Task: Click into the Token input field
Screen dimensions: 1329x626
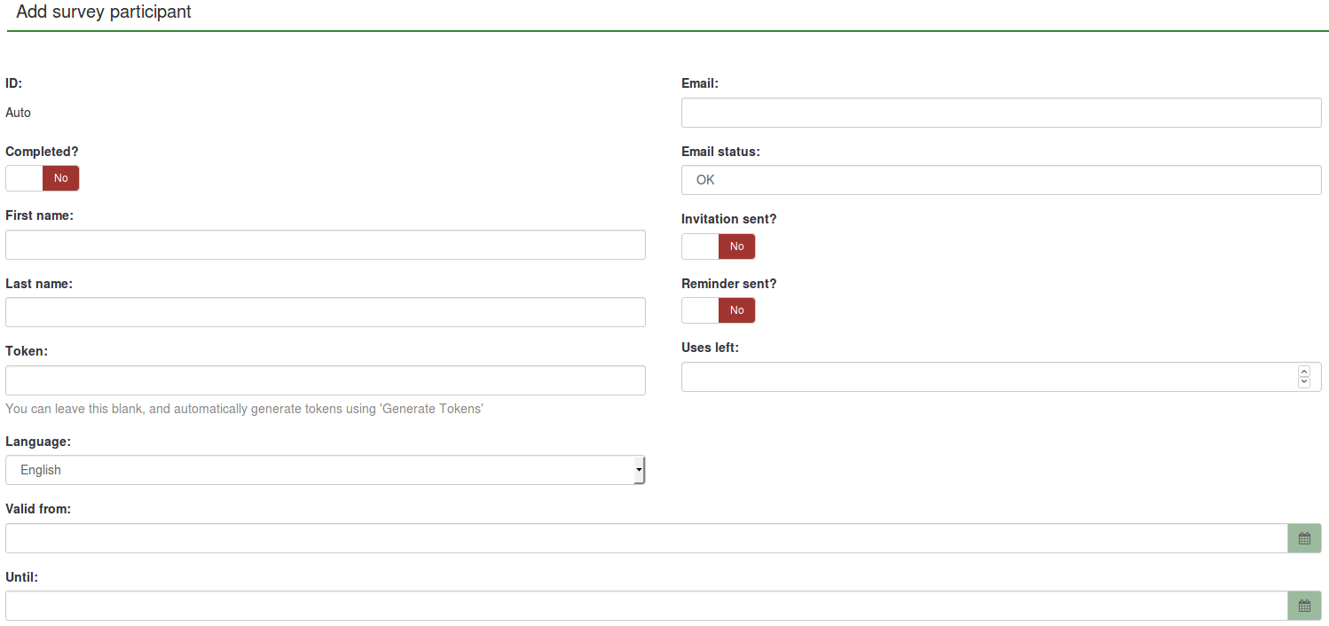Action: (325, 380)
